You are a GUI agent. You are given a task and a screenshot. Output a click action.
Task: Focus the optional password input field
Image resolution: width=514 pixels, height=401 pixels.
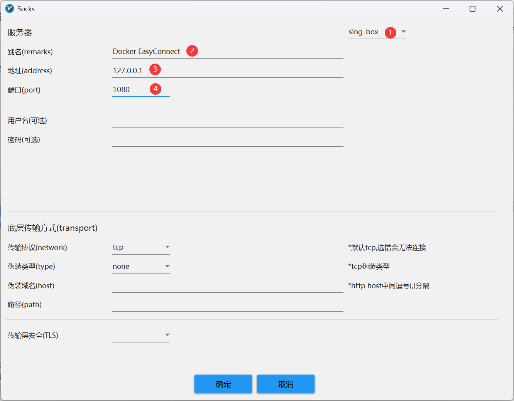point(228,139)
